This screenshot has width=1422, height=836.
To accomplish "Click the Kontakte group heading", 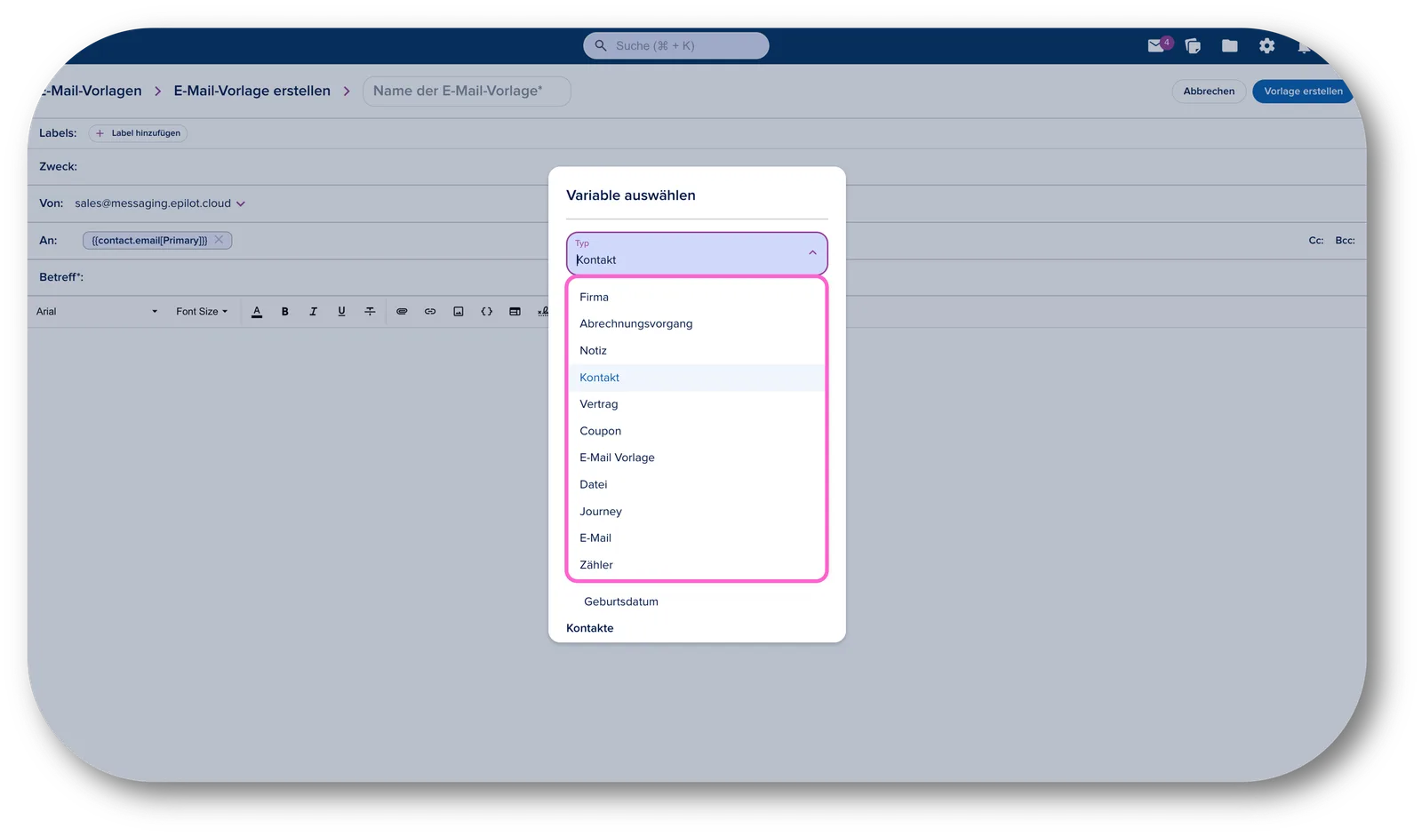I will pos(590,628).
